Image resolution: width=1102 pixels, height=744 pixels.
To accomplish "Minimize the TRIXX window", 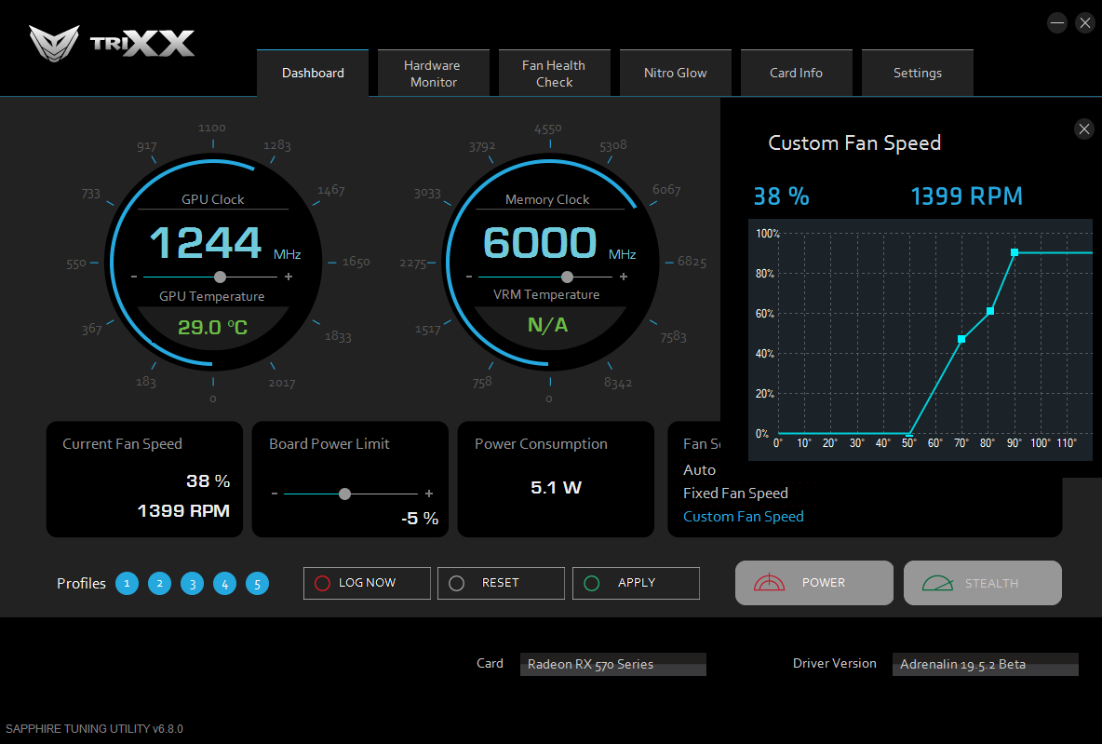I will click(1057, 22).
